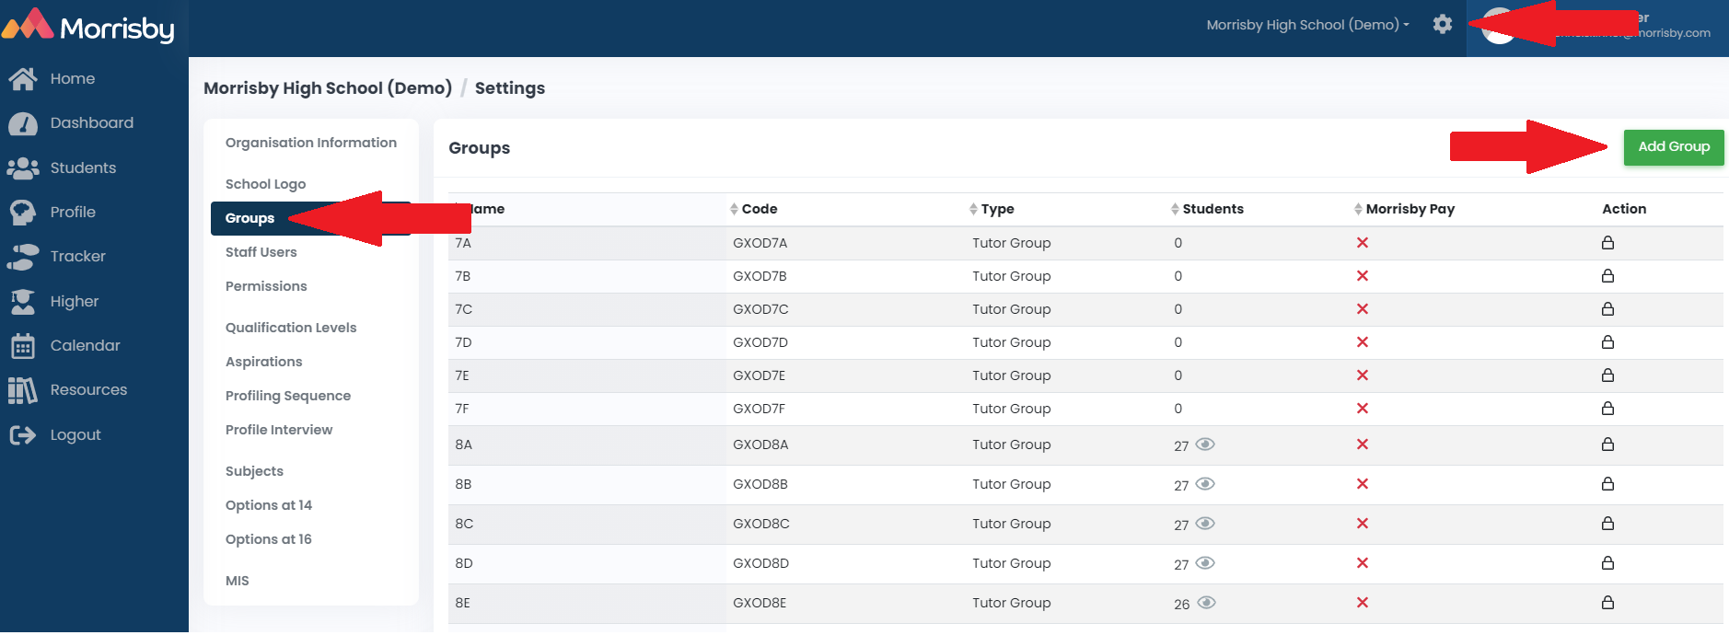Click the lock icon for group 8D
This screenshot has height=635, width=1729.
(x=1607, y=563)
